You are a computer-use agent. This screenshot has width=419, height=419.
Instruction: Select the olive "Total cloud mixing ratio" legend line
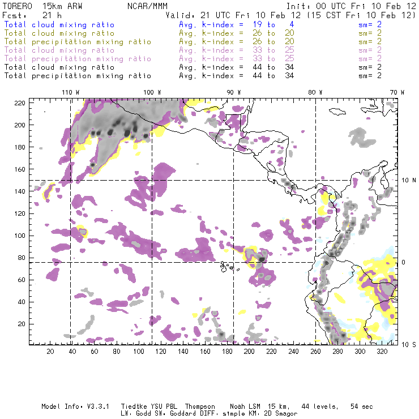pos(59,33)
